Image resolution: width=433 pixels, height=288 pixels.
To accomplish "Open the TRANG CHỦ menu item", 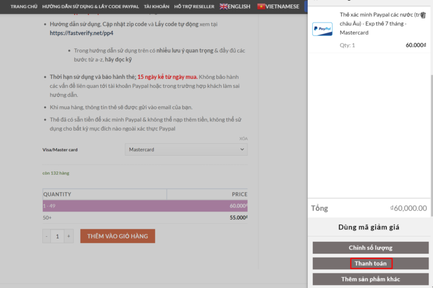I will [x=24, y=6].
